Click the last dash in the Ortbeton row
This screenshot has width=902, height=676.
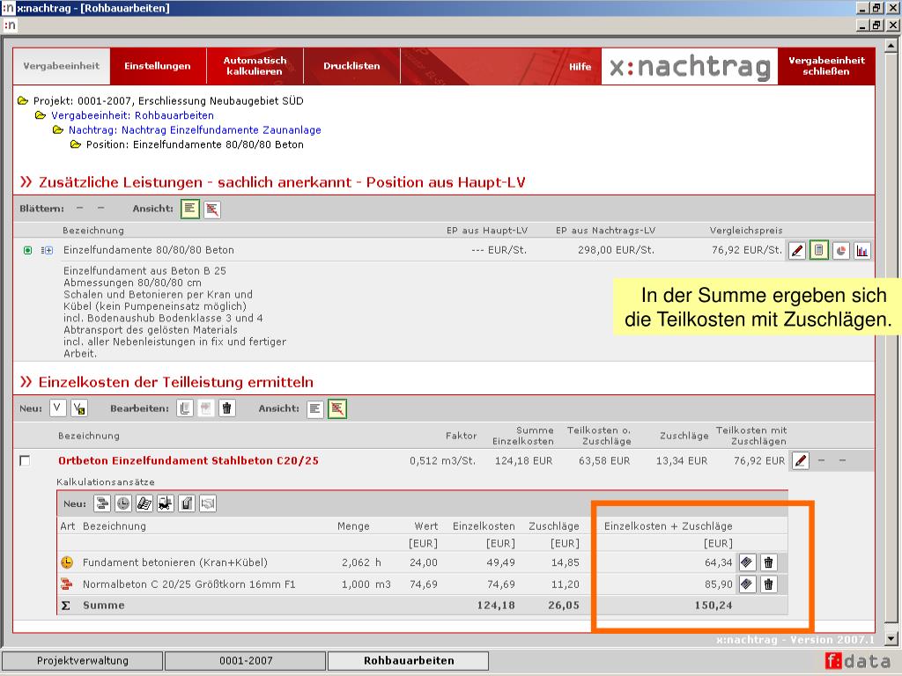pyautogui.click(x=842, y=461)
